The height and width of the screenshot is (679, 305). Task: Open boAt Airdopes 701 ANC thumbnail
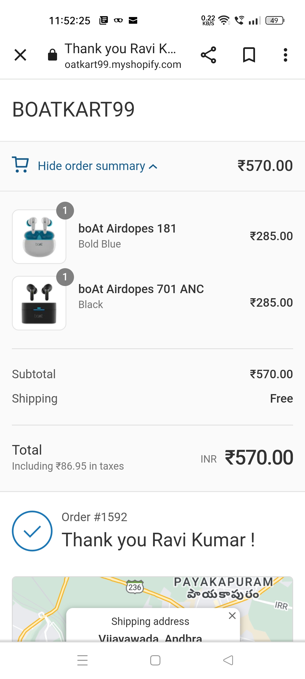tap(39, 303)
